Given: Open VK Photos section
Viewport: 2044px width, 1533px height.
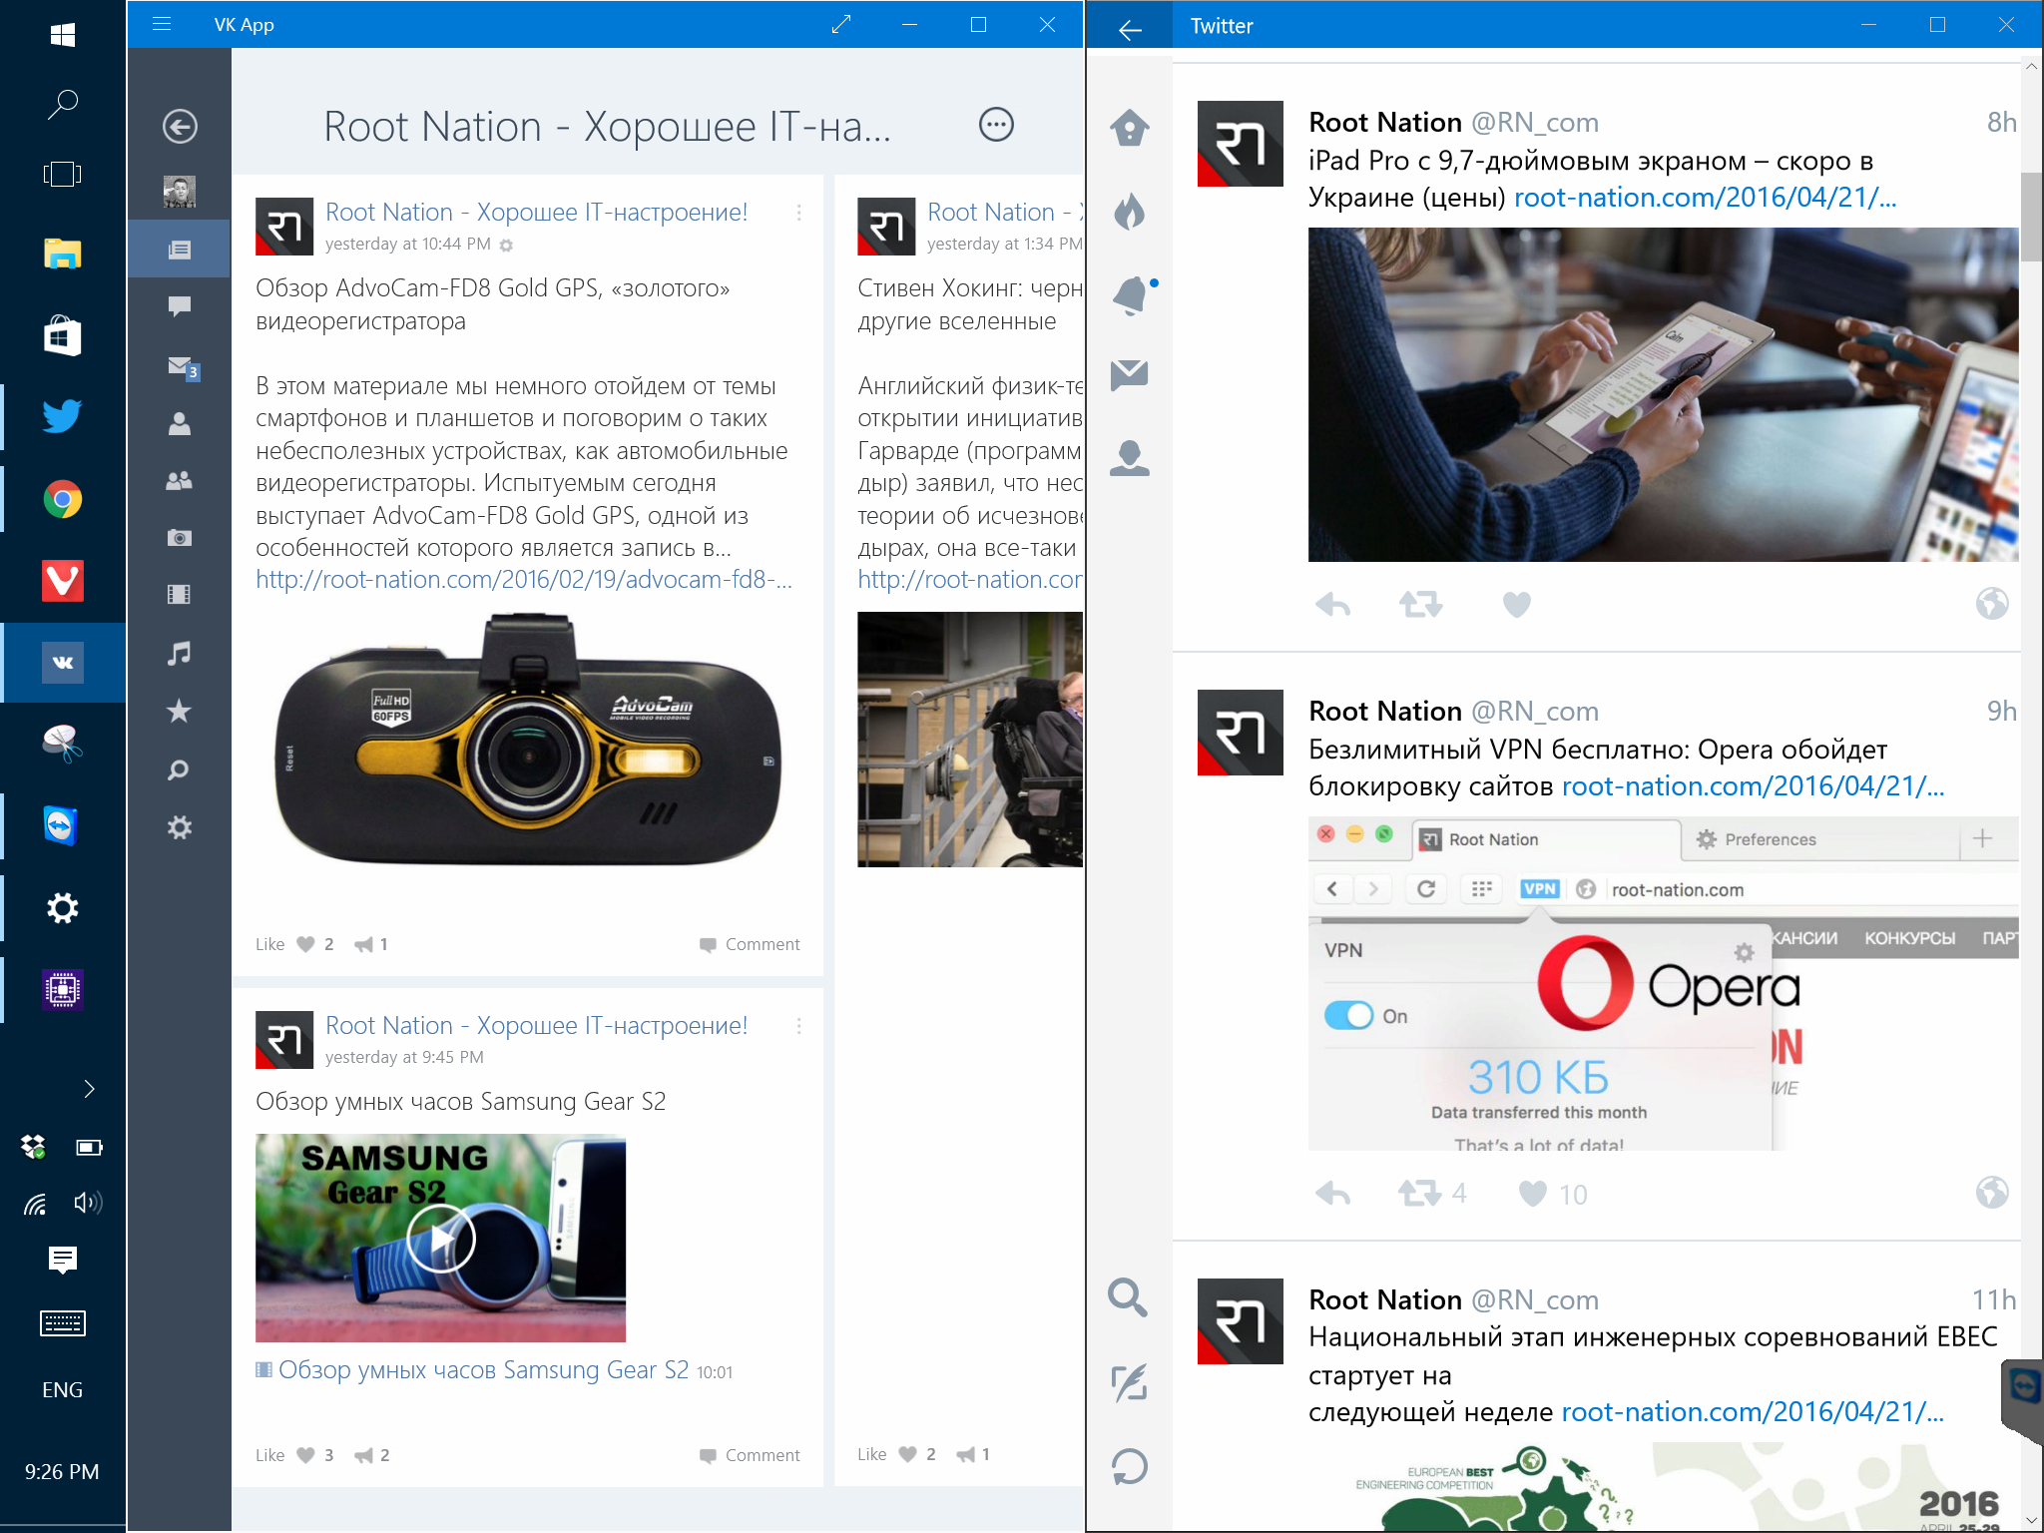Looking at the screenshot, I should 180,538.
